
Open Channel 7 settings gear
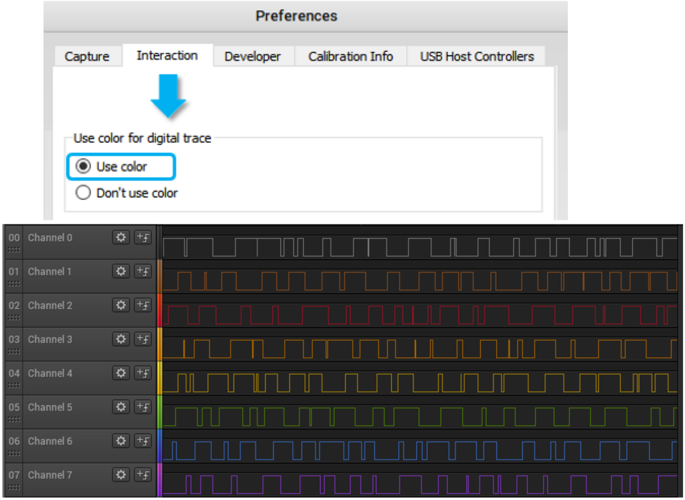point(120,475)
